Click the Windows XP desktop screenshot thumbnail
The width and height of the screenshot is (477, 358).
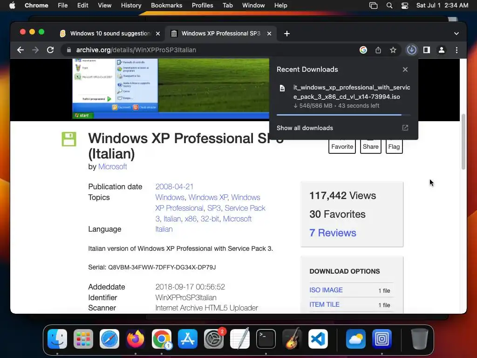(x=170, y=89)
